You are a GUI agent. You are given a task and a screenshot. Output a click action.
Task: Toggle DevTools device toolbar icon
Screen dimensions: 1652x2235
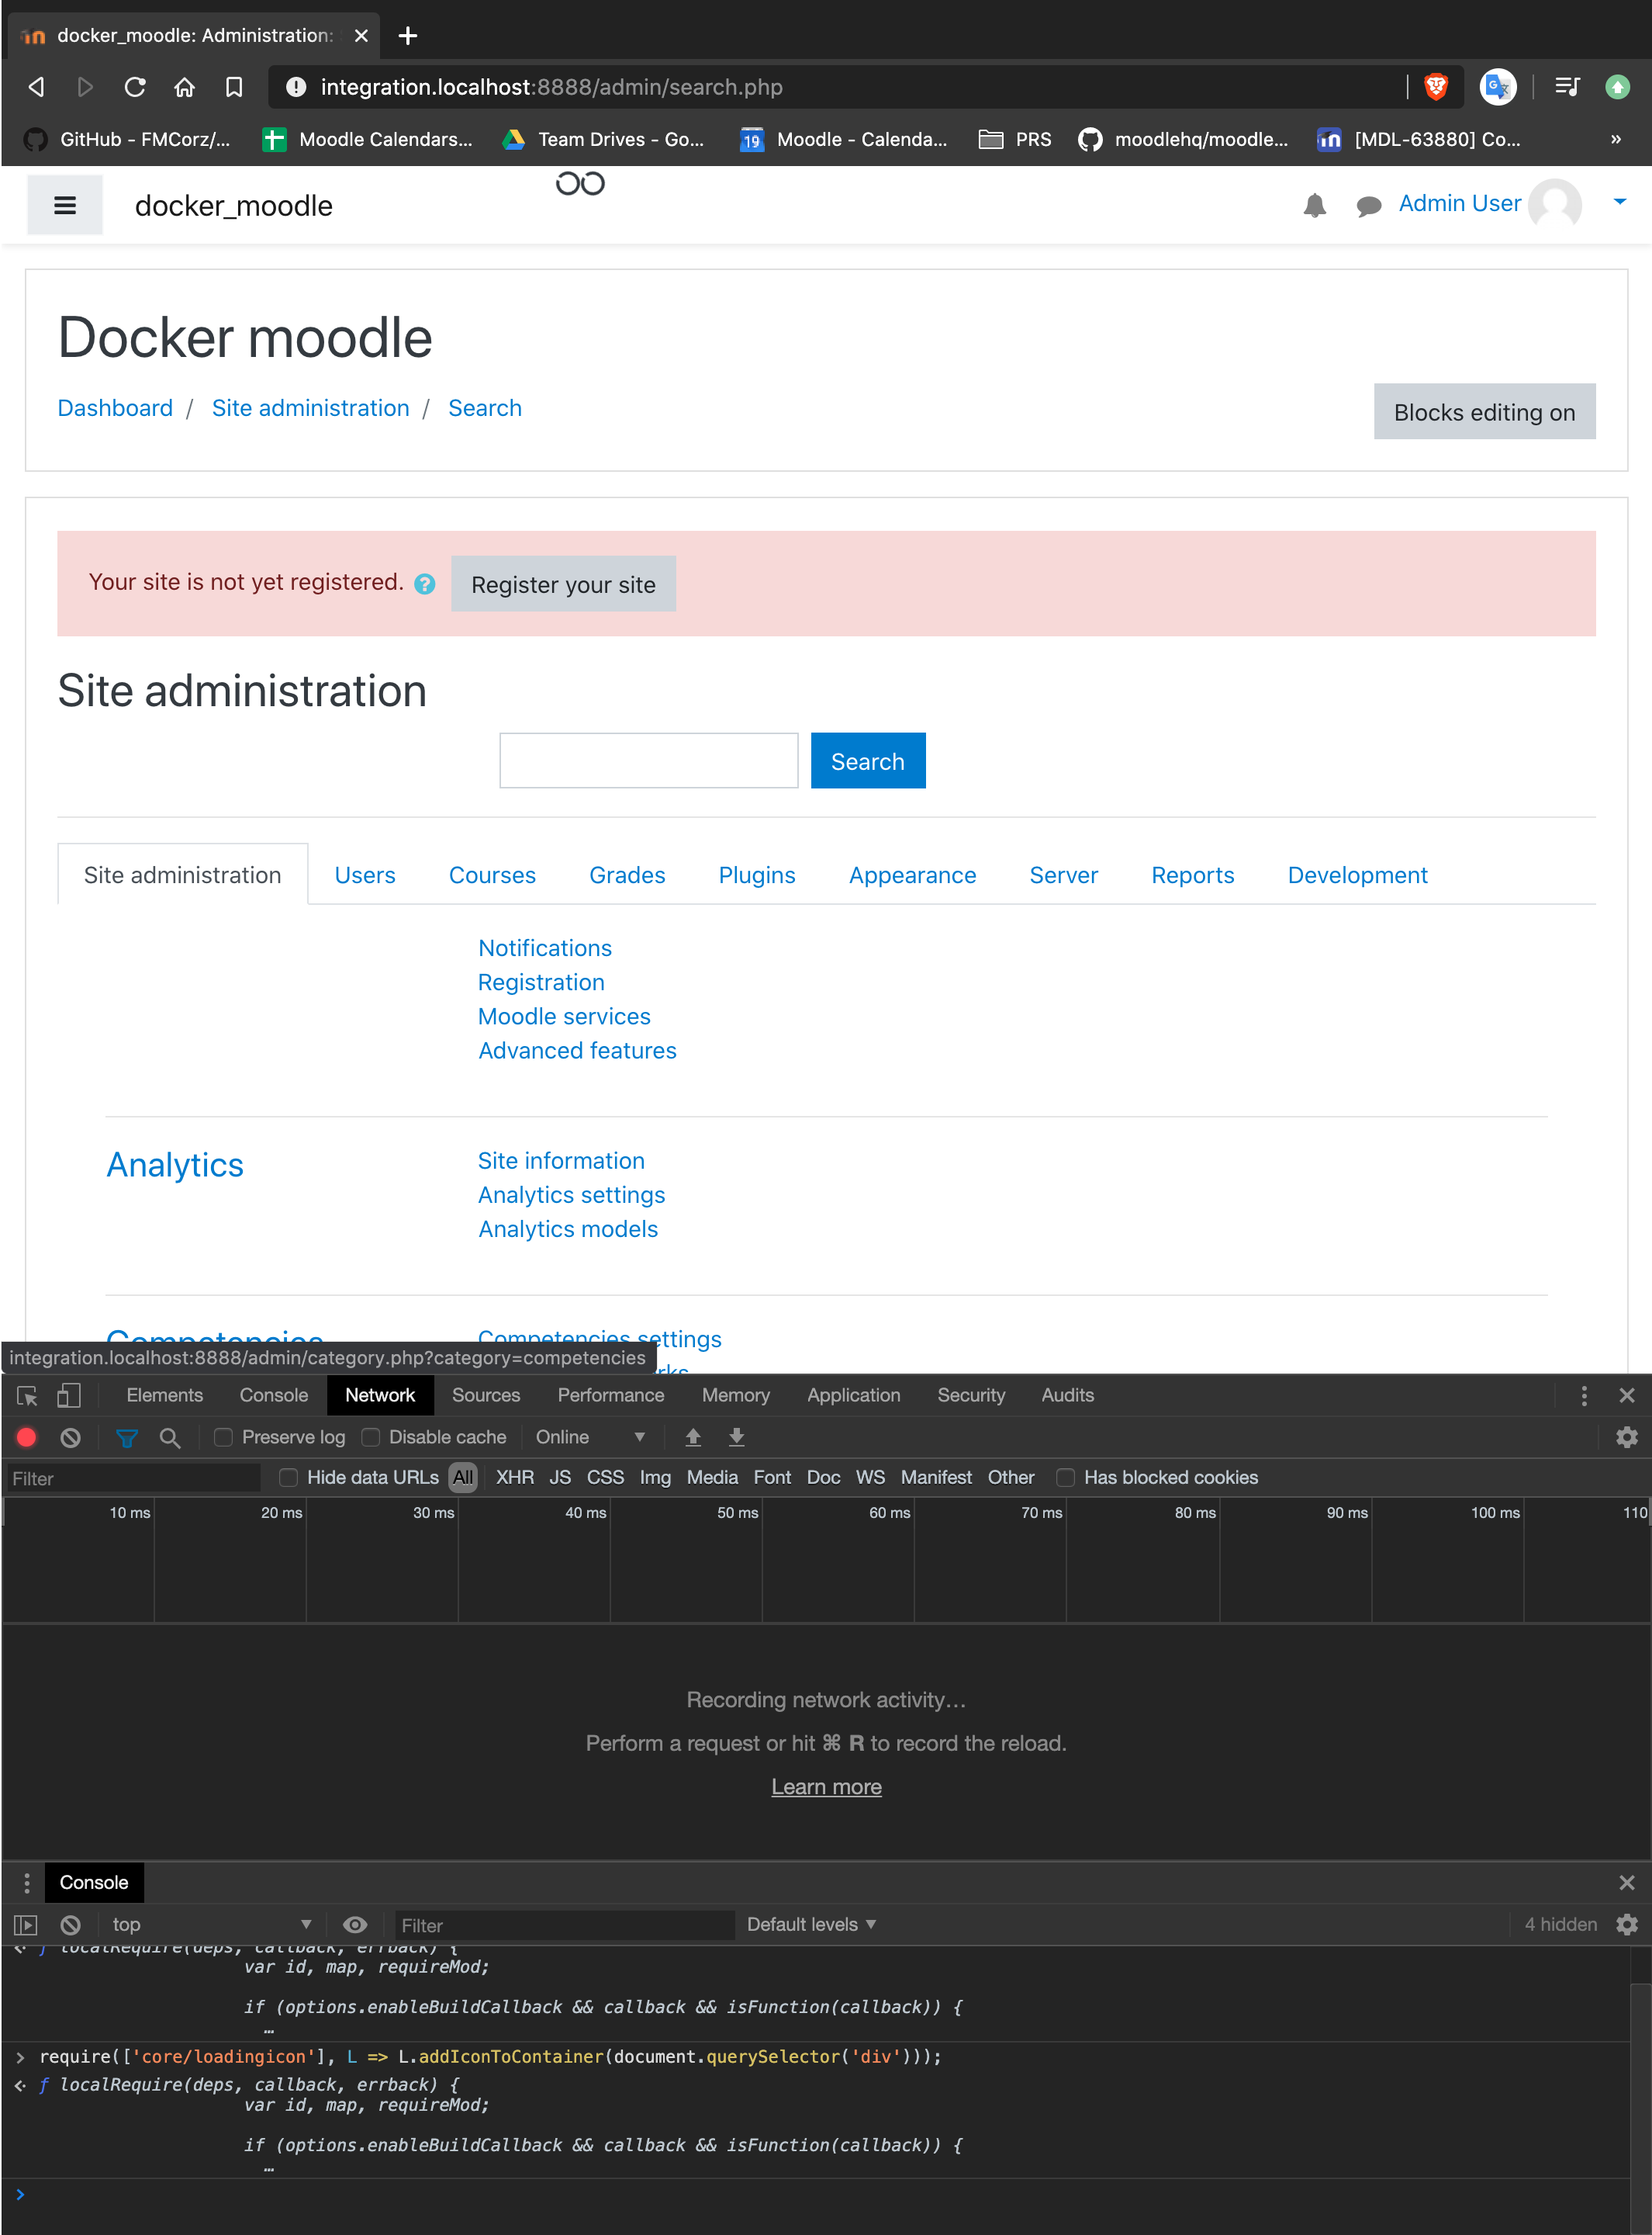[68, 1395]
